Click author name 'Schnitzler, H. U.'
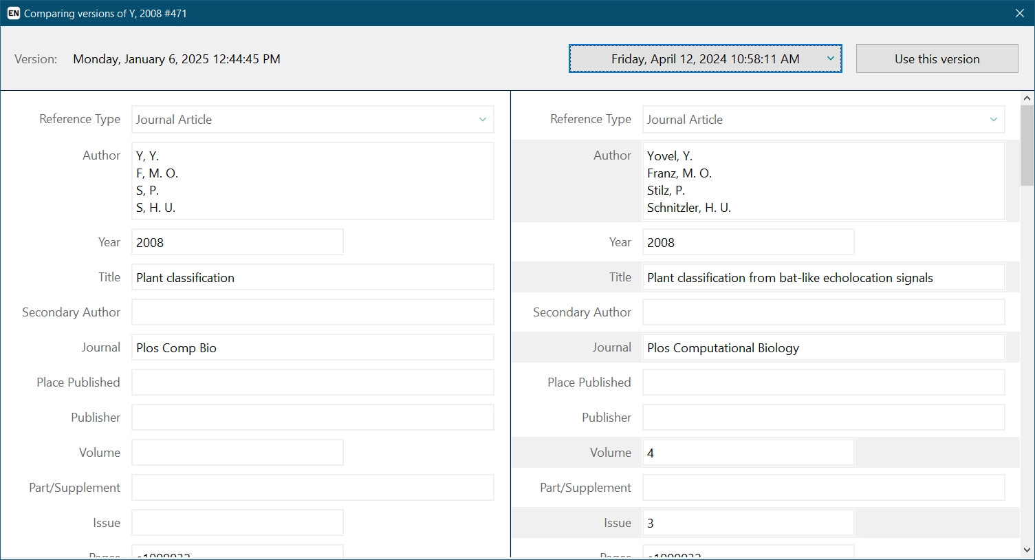The image size is (1035, 560). (x=689, y=208)
